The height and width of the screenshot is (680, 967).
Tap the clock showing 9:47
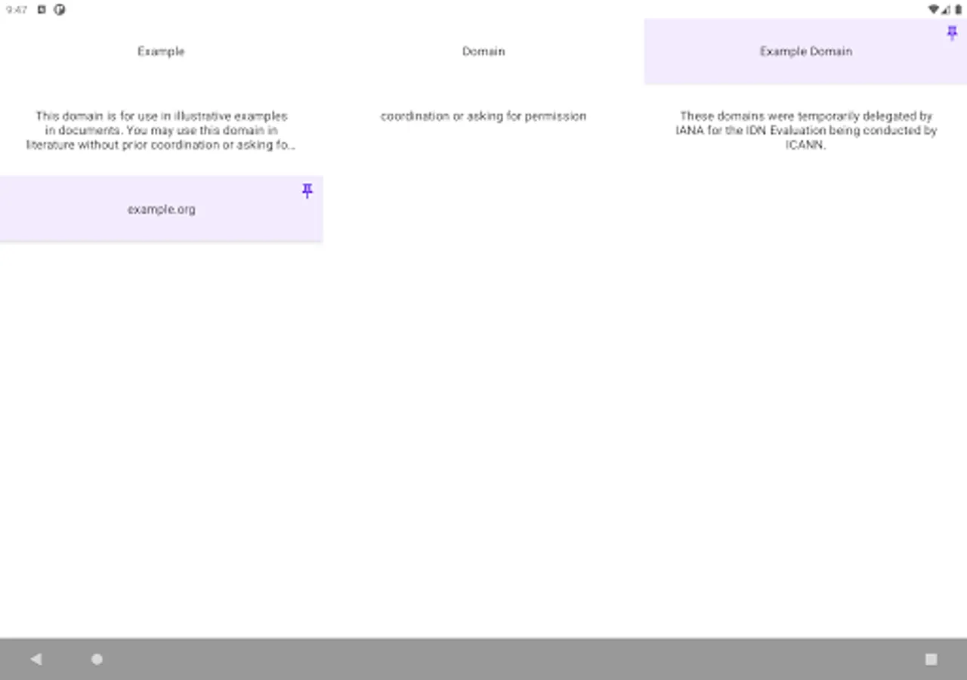click(17, 10)
